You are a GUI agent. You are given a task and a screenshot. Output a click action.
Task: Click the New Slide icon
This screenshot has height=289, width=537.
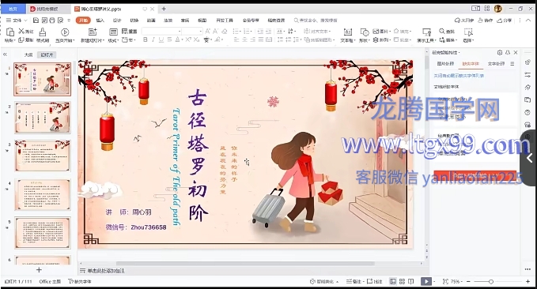pyautogui.click(x=93, y=32)
